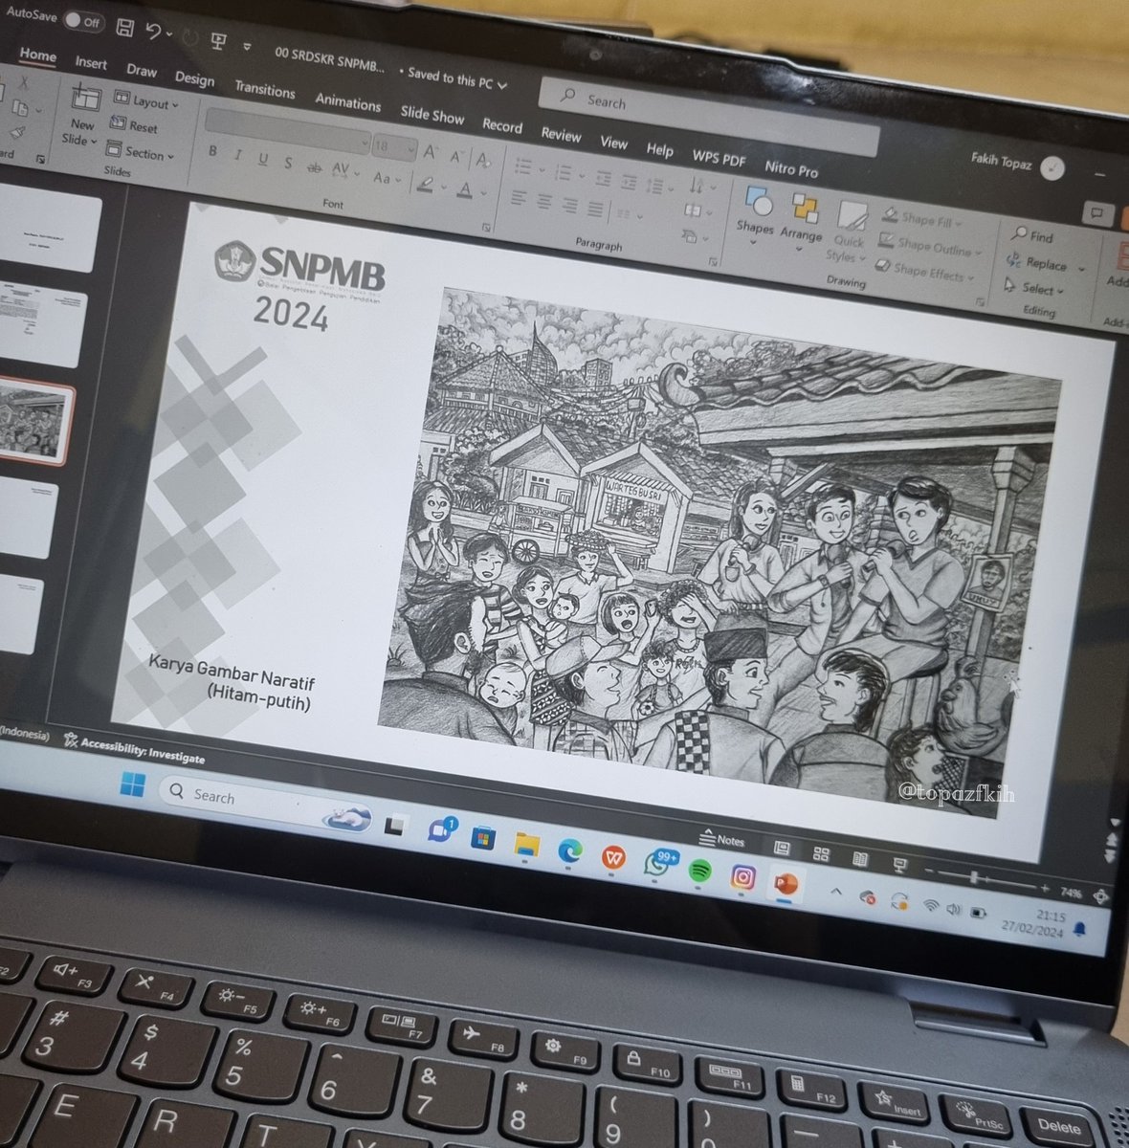Open the font name combo box

(x=288, y=132)
